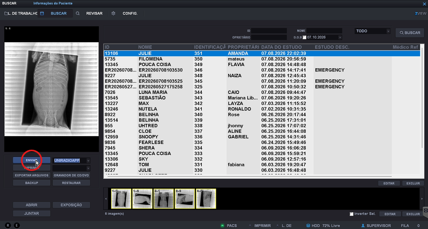
Task: Click GRAVADOR DE CD/DVD
Action: tap(71, 175)
